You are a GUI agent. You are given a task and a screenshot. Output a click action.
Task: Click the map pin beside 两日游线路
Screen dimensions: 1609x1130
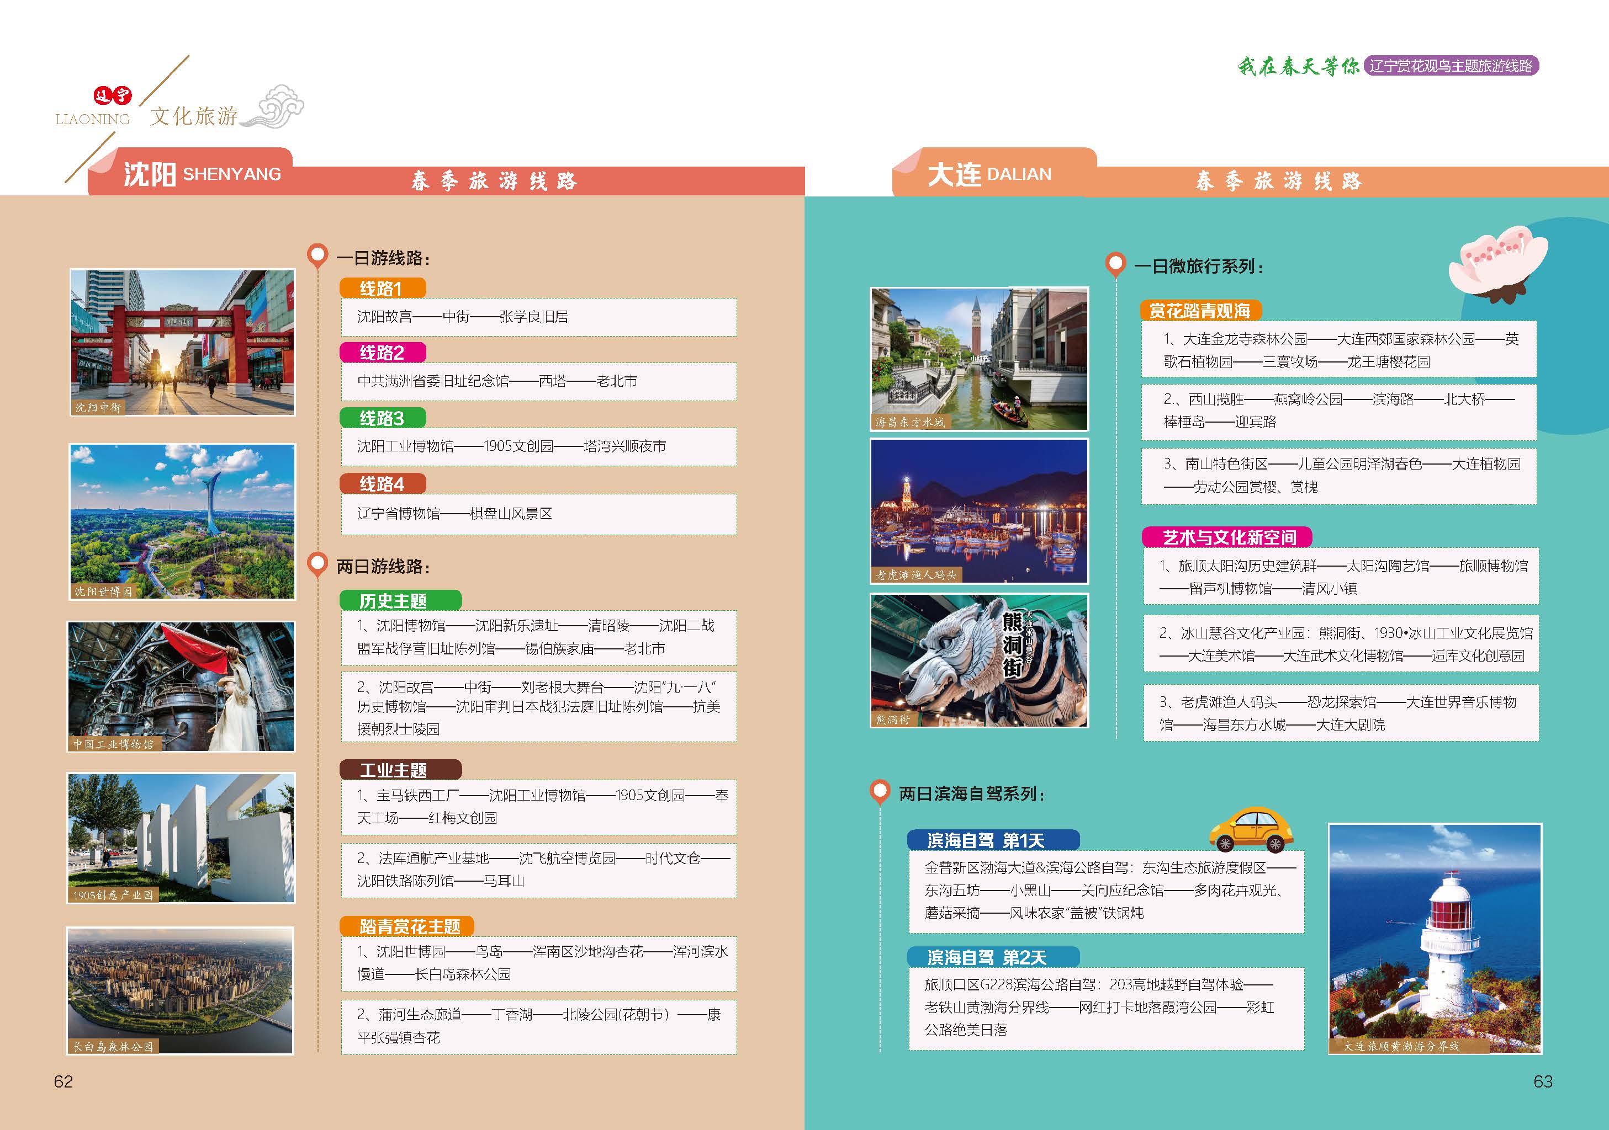click(x=317, y=564)
